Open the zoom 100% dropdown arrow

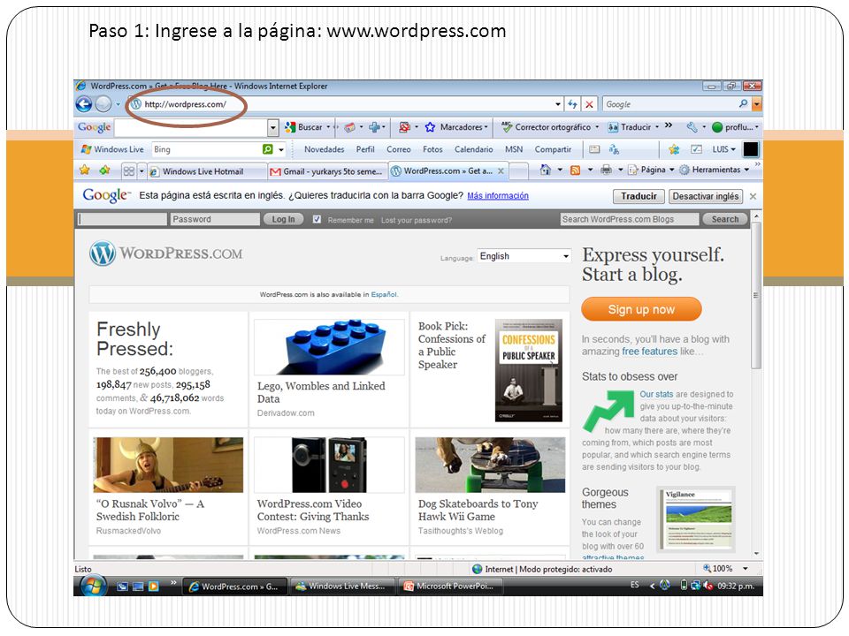[746, 568]
